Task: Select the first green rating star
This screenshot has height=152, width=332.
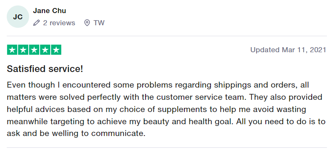Action: [12, 50]
